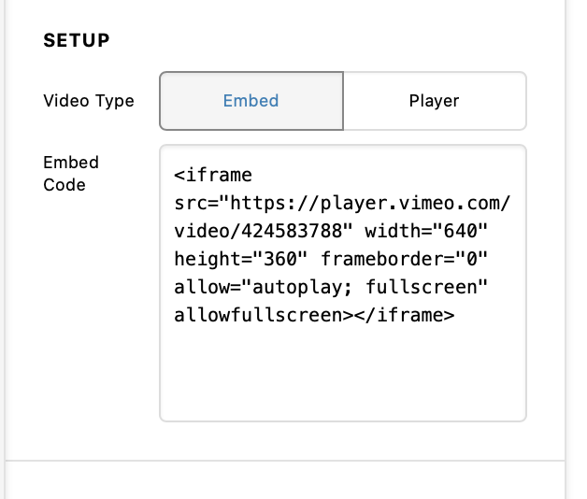The width and height of the screenshot is (587, 499).
Task: Click the Video Type label
Action: (89, 101)
